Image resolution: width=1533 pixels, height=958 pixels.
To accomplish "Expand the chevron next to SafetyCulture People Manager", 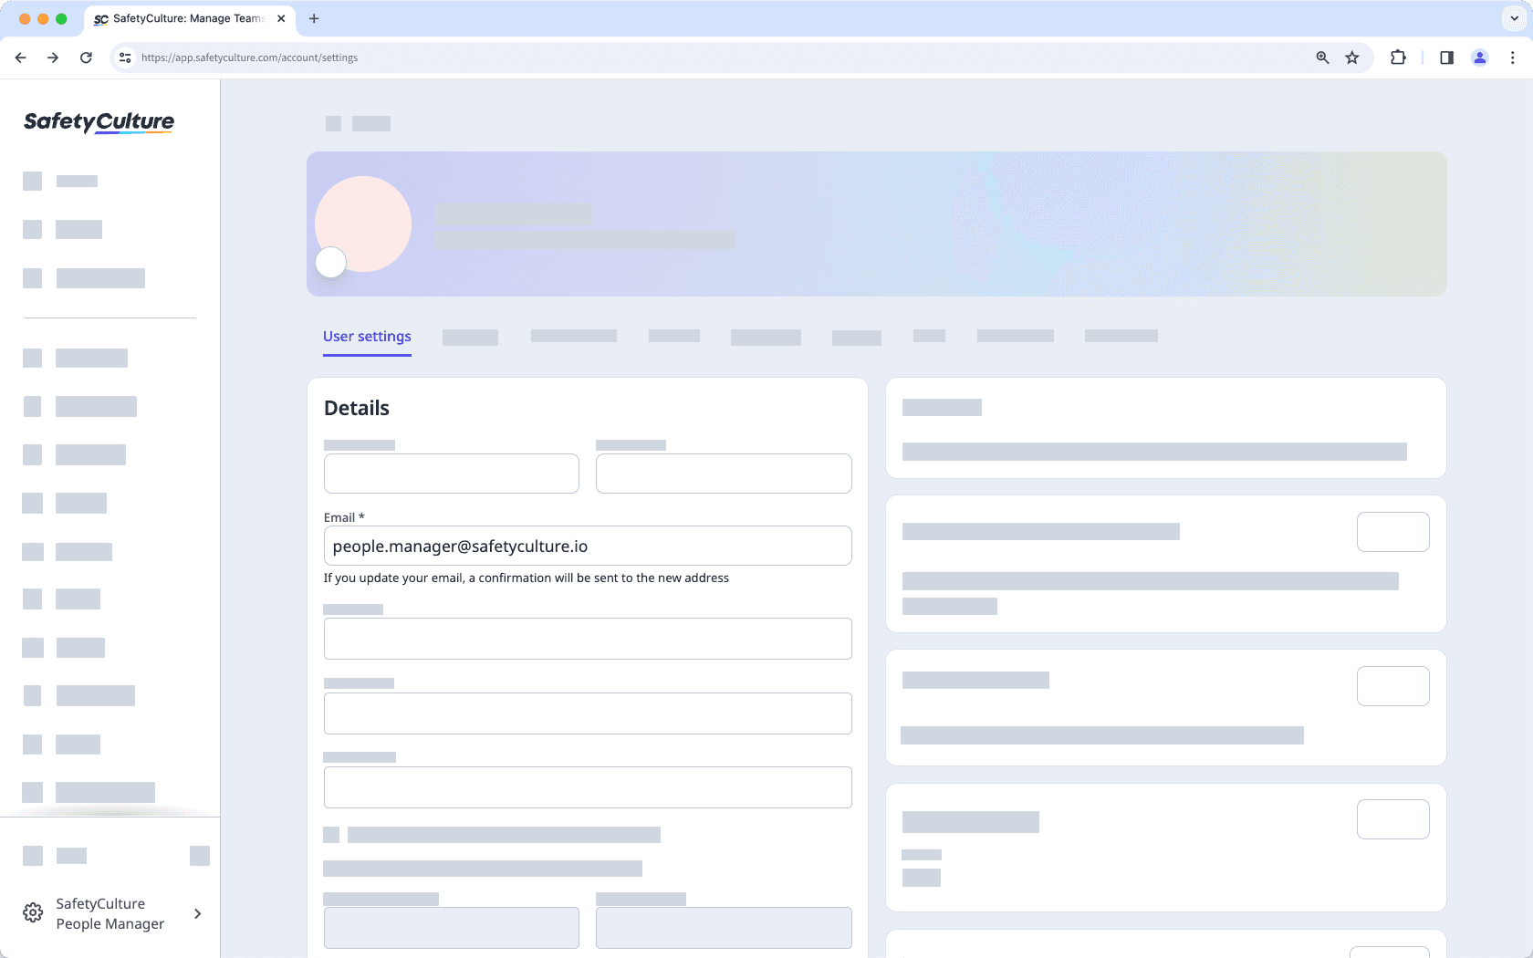I will tap(197, 912).
